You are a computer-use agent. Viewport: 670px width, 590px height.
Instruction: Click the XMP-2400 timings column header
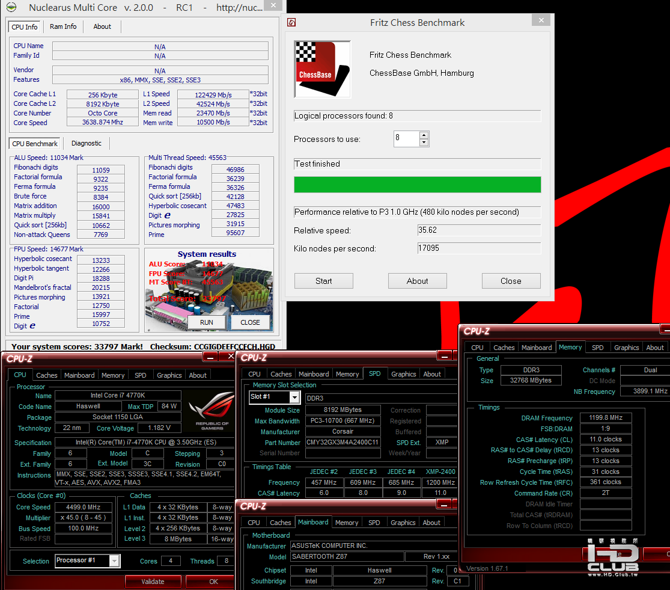point(440,472)
